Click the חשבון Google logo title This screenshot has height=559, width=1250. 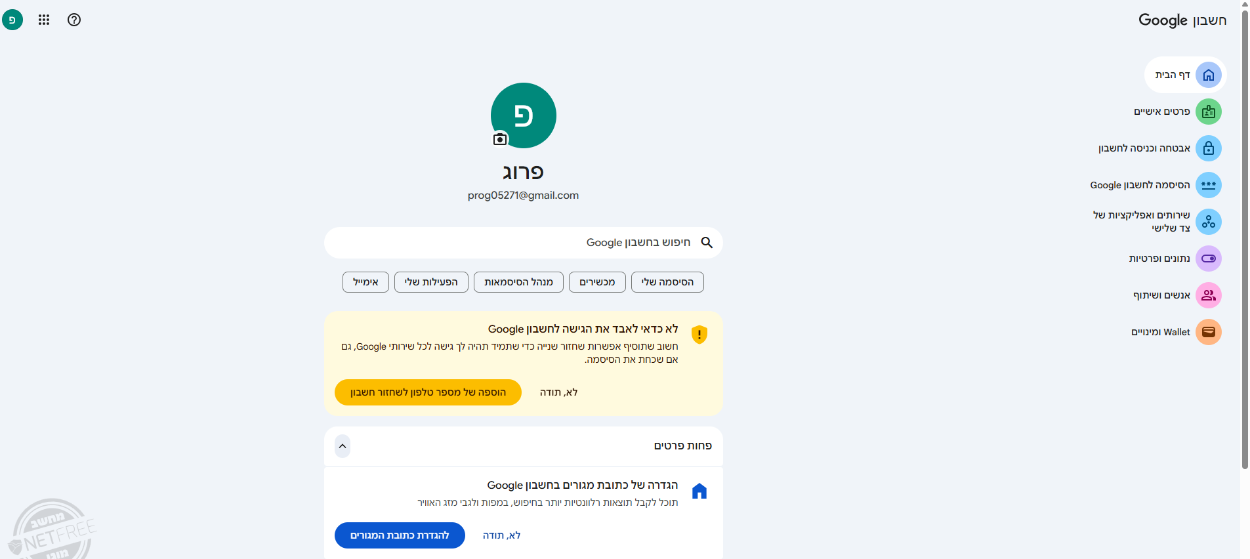[1182, 20]
